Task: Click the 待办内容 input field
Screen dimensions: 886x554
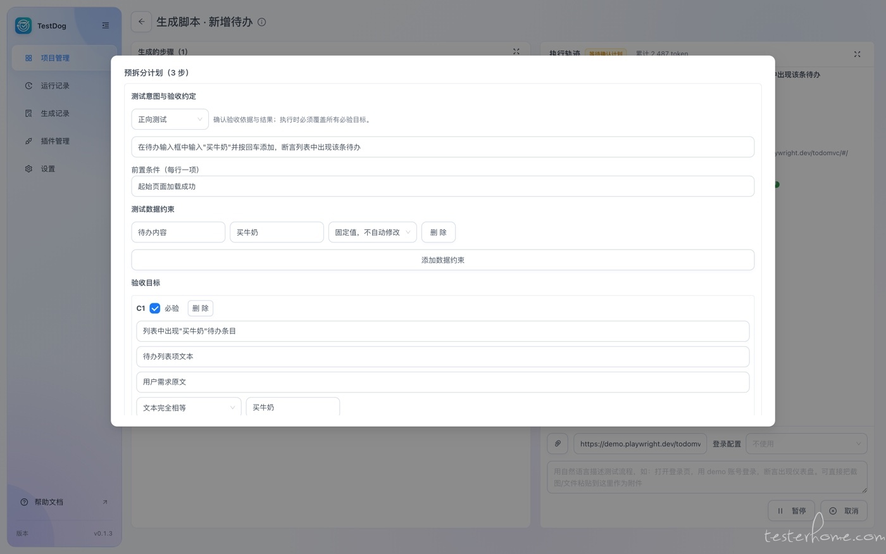Action: coord(178,232)
